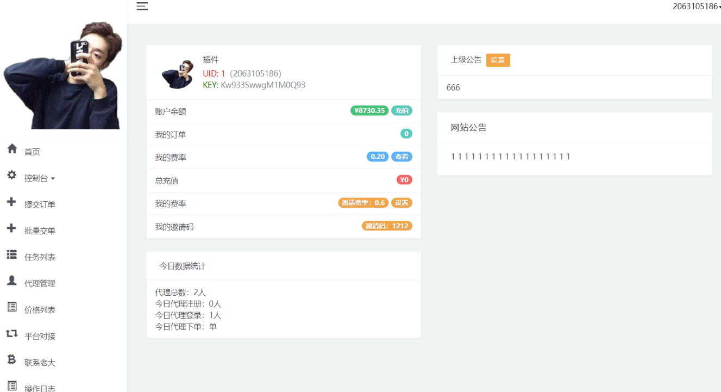Image resolution: width=721 pixels, height=392 pixels.
Task: Click the user icon for 代理管理
Action: tap(12, 281)
